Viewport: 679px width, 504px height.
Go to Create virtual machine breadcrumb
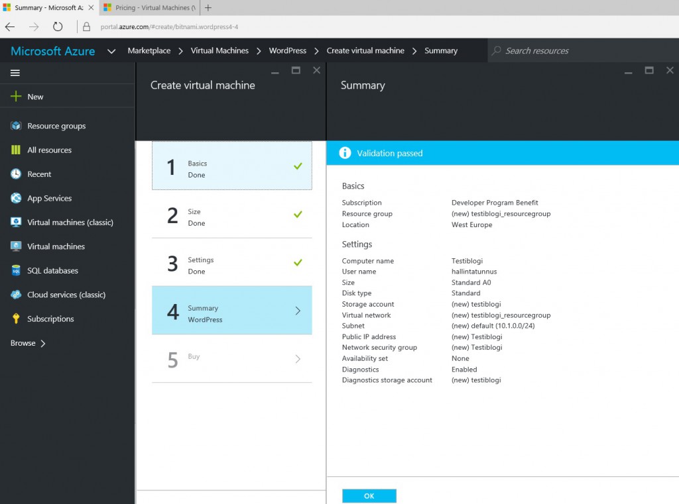365,50
